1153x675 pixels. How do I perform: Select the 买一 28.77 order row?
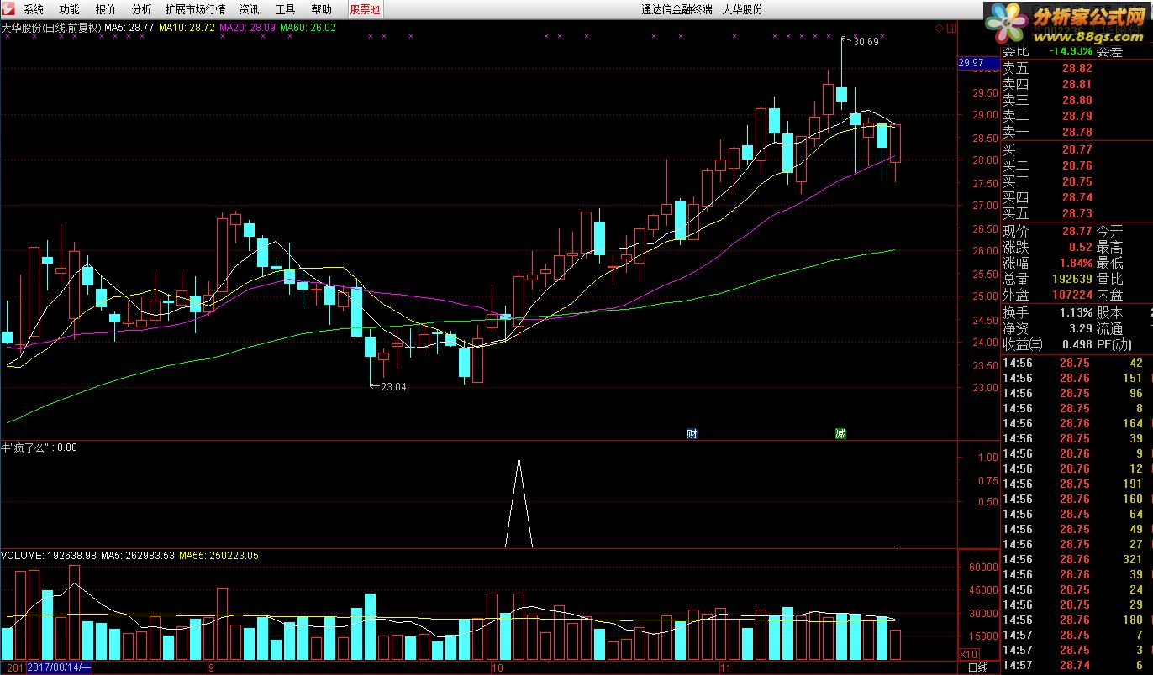click(1077, 150)
